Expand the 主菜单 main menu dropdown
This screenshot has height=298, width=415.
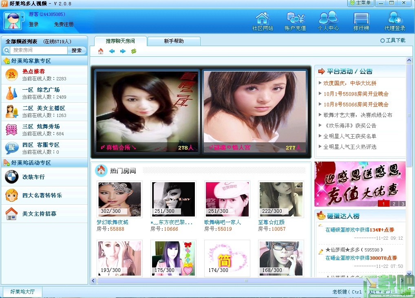pos(360,3)
